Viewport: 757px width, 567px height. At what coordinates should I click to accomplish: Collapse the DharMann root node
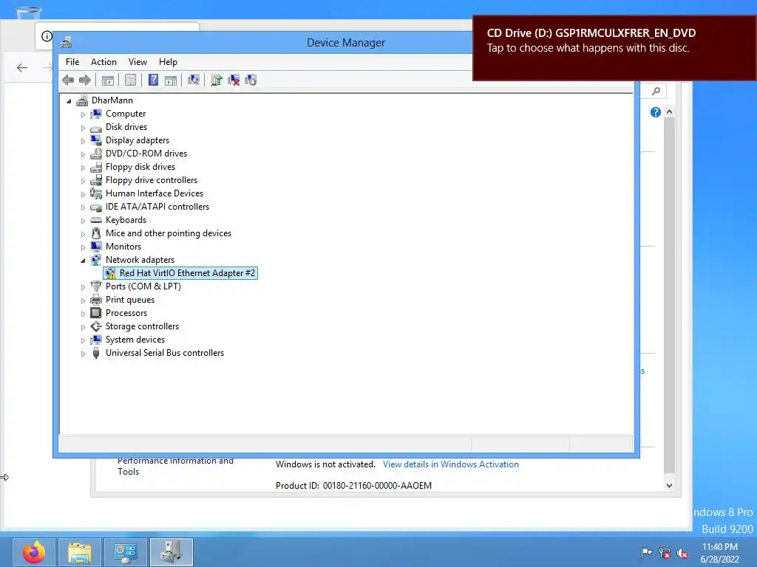pos(69,100)
